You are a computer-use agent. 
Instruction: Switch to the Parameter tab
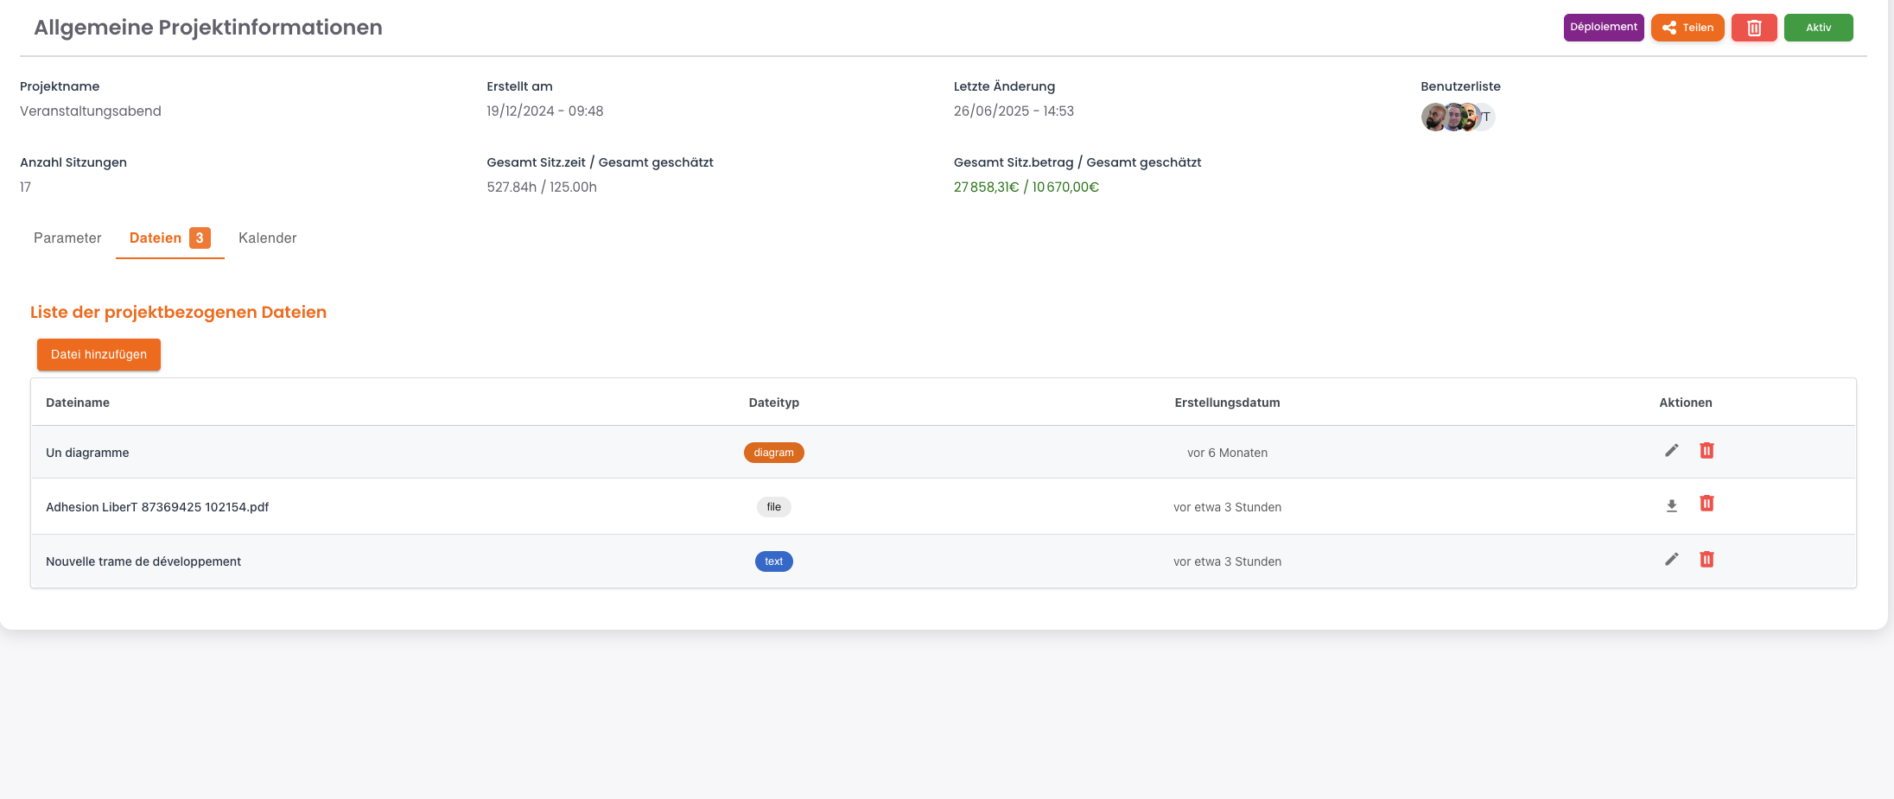pos(67,238)
